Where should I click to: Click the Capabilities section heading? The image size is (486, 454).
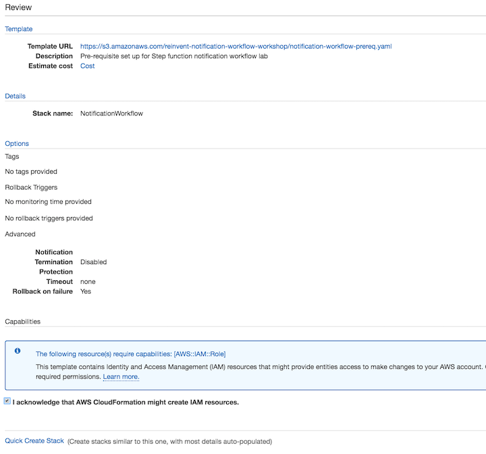click(x=23, y=322)
